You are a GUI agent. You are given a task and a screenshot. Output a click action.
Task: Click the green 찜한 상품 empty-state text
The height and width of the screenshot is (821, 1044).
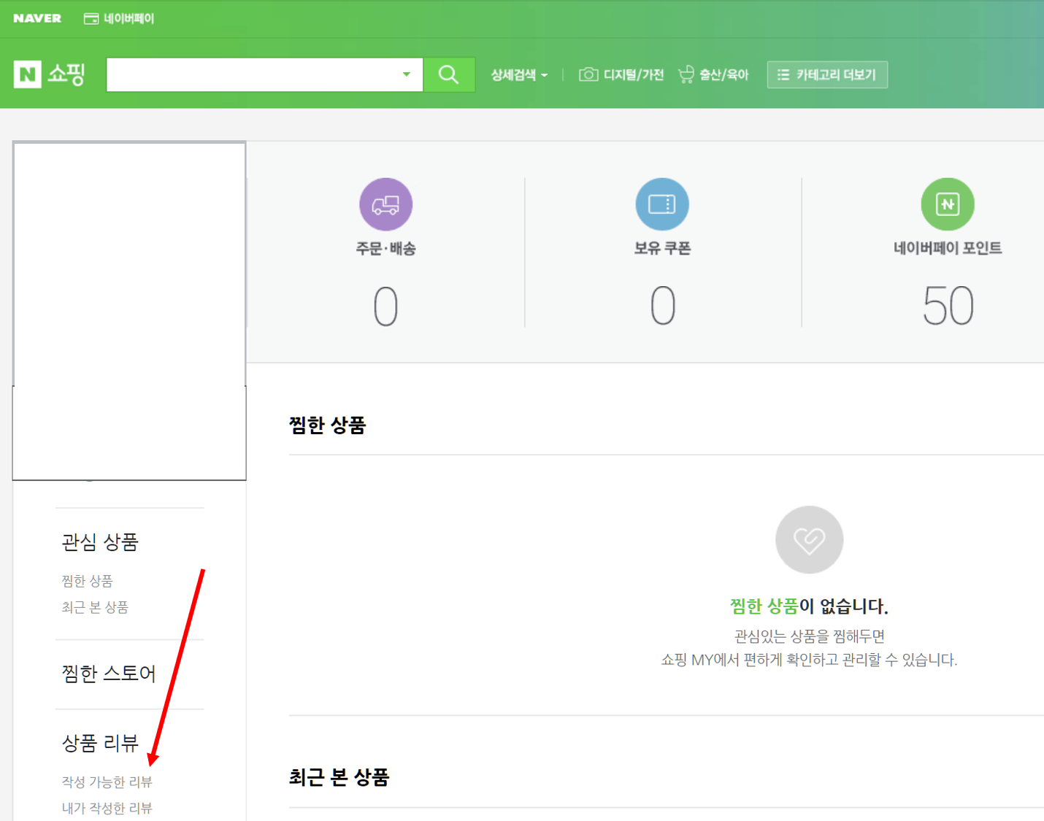(x=764, y=606)
